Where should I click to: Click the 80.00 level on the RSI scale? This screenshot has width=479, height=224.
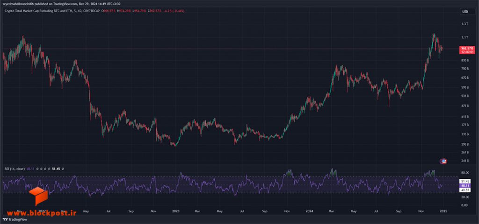coord(464,172)
